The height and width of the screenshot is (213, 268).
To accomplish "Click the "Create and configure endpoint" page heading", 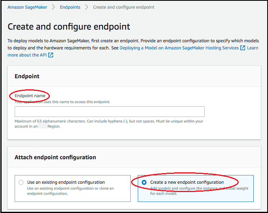I will click(x=69, y=27).
